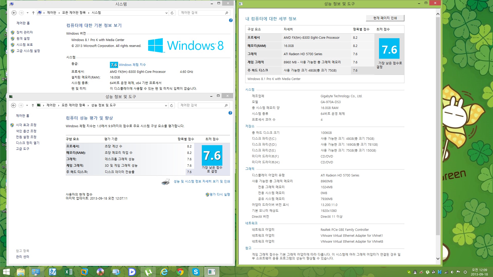The image size is (493, 277).
Task: Launch Internet Explorer from the taskbar
Action: click(164, 272)
